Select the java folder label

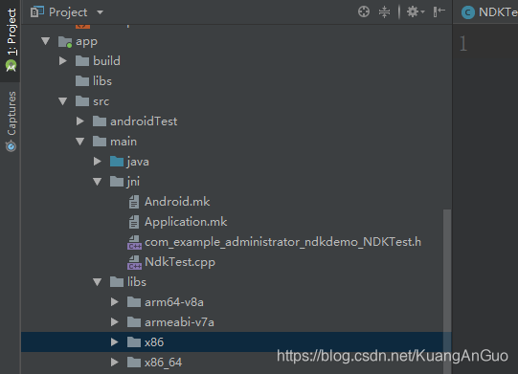click(x=138, y=162)
